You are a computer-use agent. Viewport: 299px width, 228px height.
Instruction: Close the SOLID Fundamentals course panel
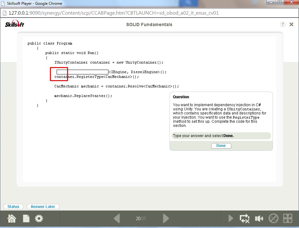(x=291, y=24)
